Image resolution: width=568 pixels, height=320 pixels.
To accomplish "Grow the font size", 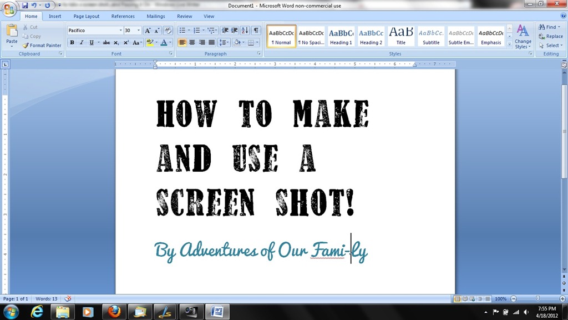I will point(148,31).
